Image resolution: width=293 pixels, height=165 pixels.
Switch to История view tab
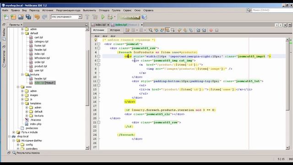tap(115, 30)
